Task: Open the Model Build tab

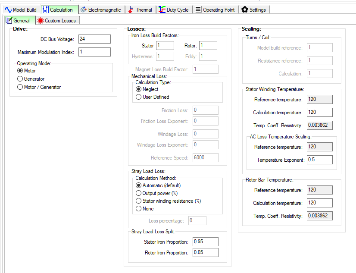Action: 22,10
